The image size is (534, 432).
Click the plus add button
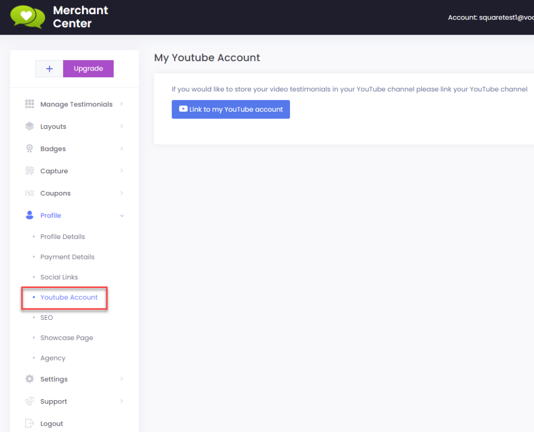point(50,69)
